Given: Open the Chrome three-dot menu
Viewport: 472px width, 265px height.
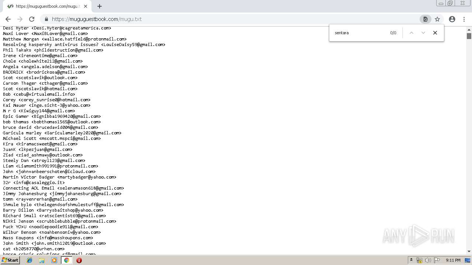Looking at the screenshot, I should point(464,19).
